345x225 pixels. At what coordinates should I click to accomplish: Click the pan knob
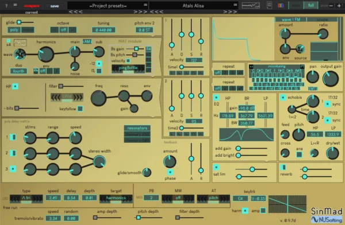(x=313, y=77)
